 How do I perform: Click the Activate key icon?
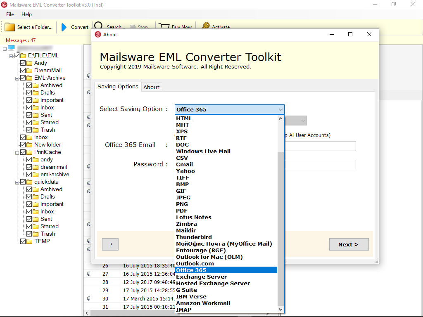click(x=206, y=26)
